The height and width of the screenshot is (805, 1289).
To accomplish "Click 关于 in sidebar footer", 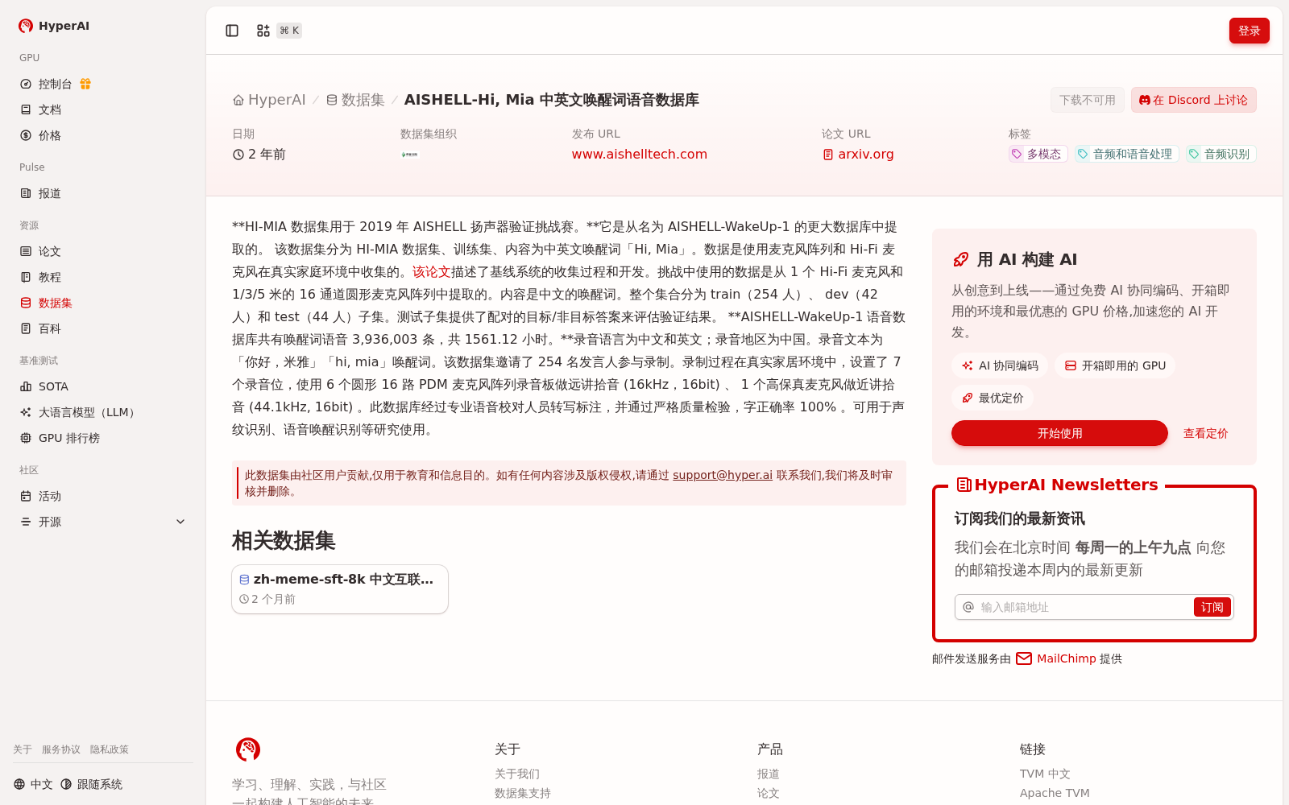I will (x=23, y=749).
